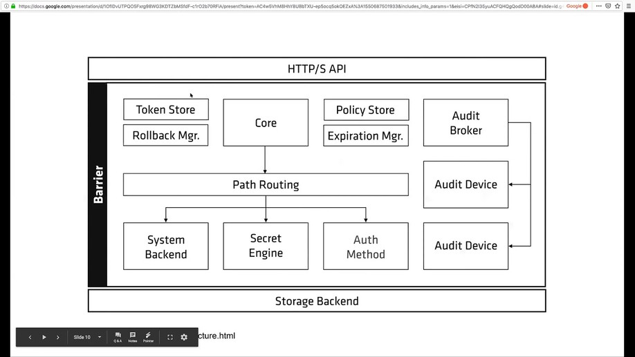
Task: Click the Path Routing bar
Action: (x=266, y=185)
